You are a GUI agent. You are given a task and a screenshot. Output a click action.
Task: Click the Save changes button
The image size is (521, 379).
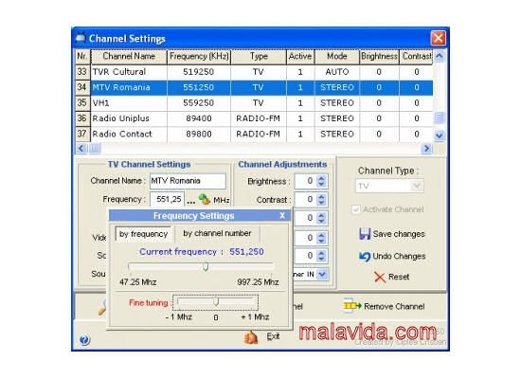(x=392, y=234)
